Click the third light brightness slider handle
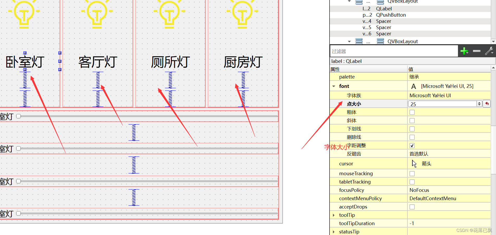This screenshot has height=235, width=496. (18, 181)
